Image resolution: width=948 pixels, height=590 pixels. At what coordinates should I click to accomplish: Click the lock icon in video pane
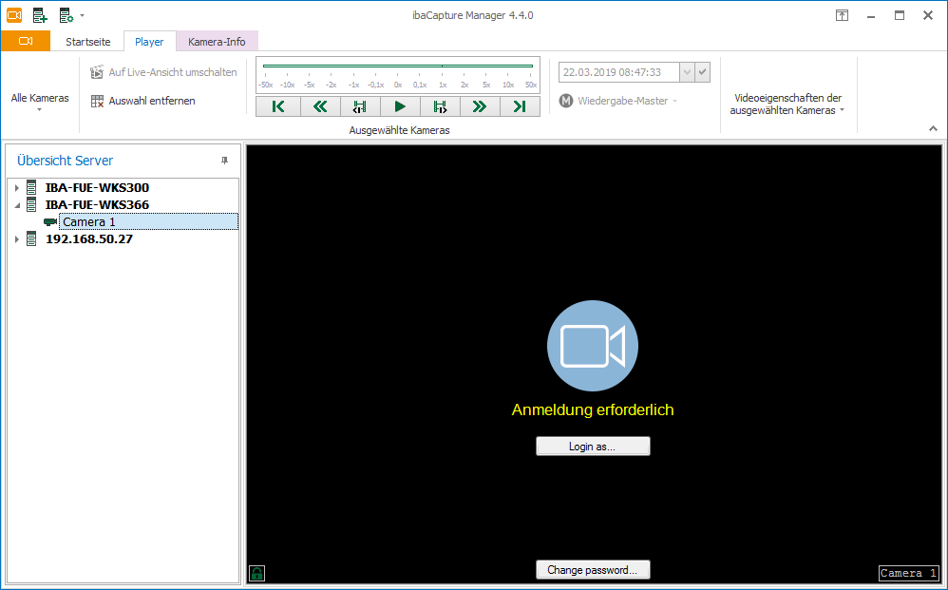coord(256,573)
